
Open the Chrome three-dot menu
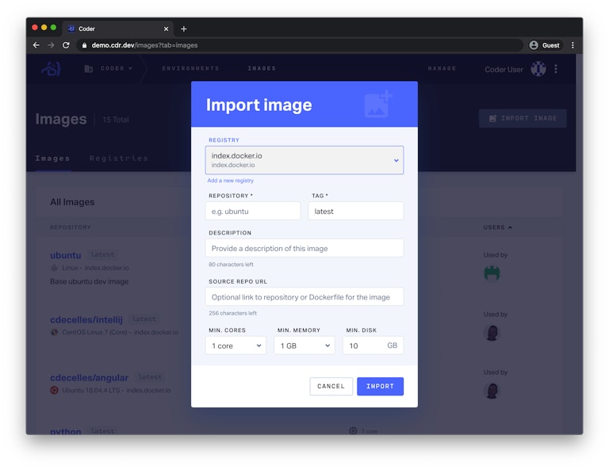coord(573,45)
